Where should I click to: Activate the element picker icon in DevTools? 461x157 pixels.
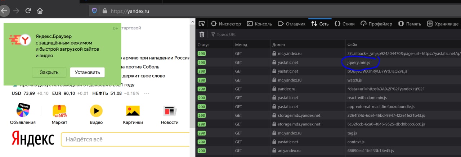point(202,24)
